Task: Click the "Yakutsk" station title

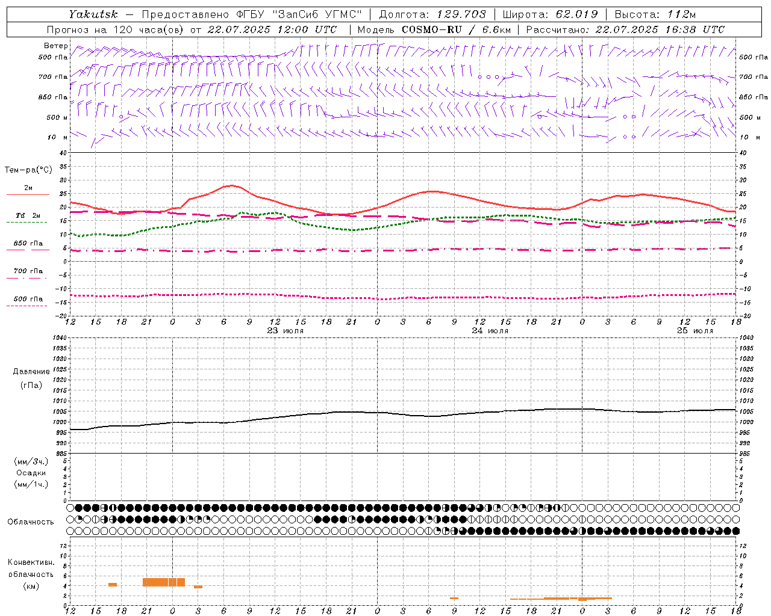Action: point(93,14)
